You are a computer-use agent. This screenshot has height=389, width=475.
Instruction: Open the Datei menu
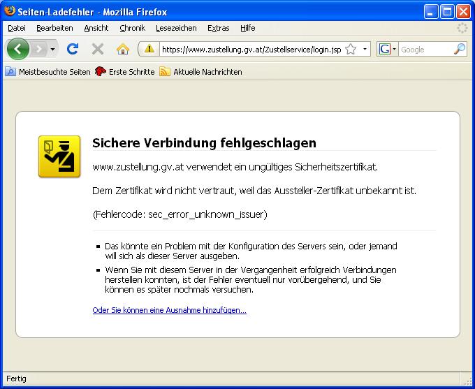17,28
